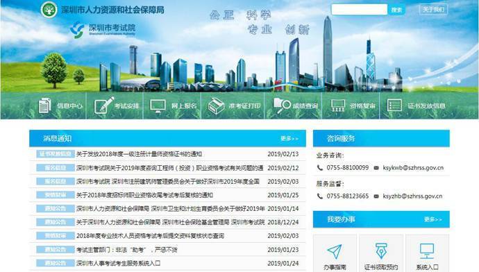Open the 网上报名 menu label
Screen dimensions: 479x272
pos(184,106)
